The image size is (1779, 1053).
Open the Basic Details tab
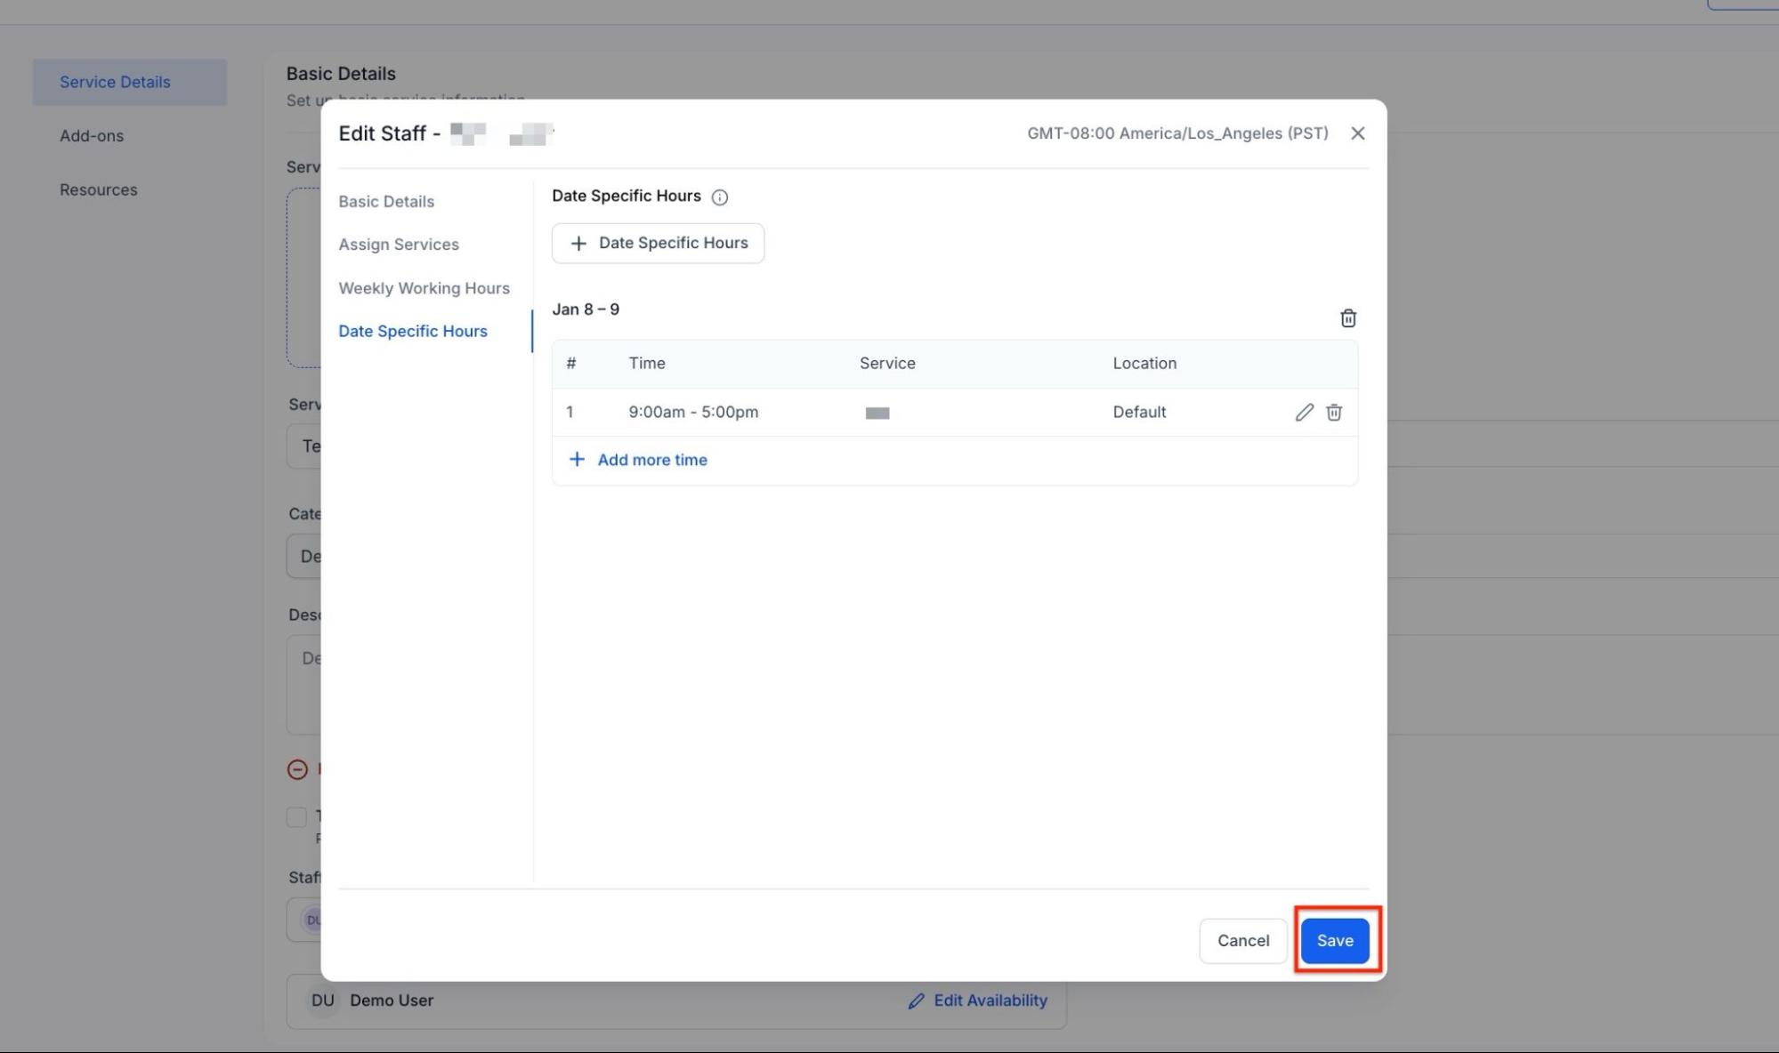[x=386, y=202]
